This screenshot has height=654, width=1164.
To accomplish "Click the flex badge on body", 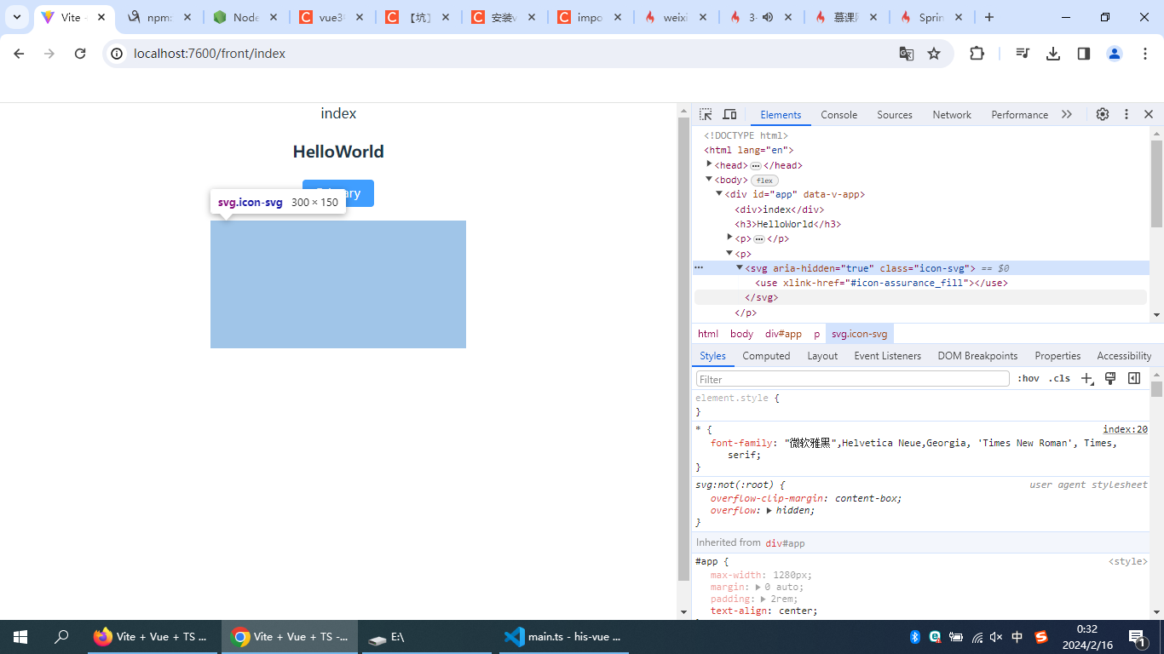I will pos(764,181).
